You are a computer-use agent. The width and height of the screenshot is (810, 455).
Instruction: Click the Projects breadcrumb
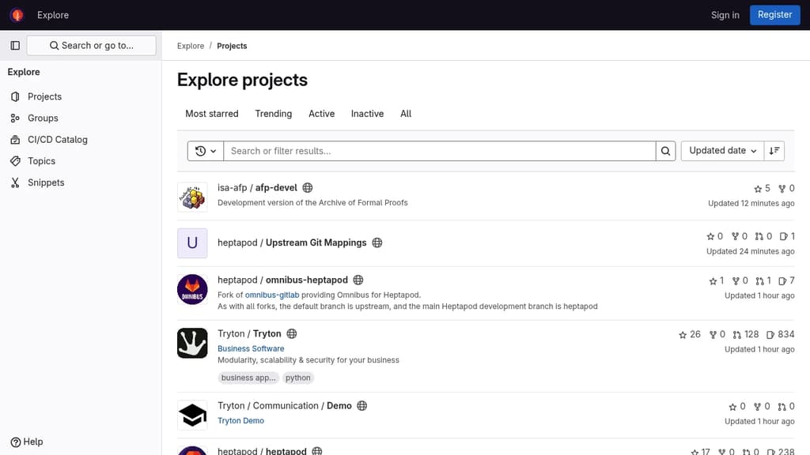[232, 46]
